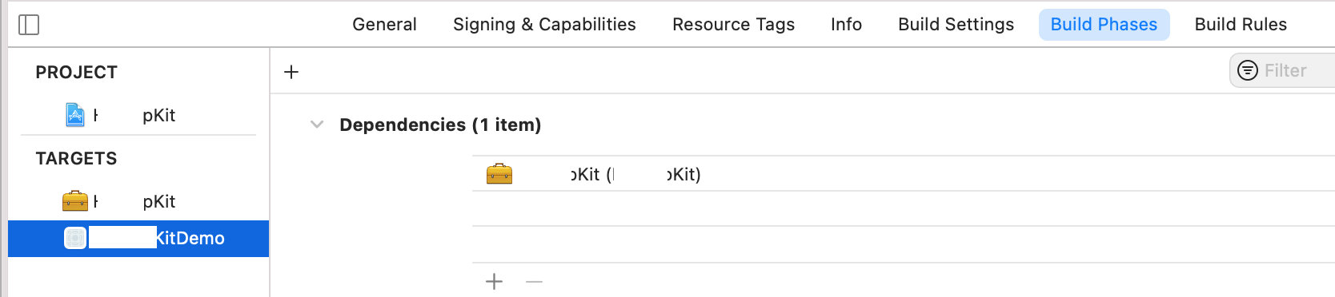
Task: Switch to Build Rules tab
Action: (1241, 25)
